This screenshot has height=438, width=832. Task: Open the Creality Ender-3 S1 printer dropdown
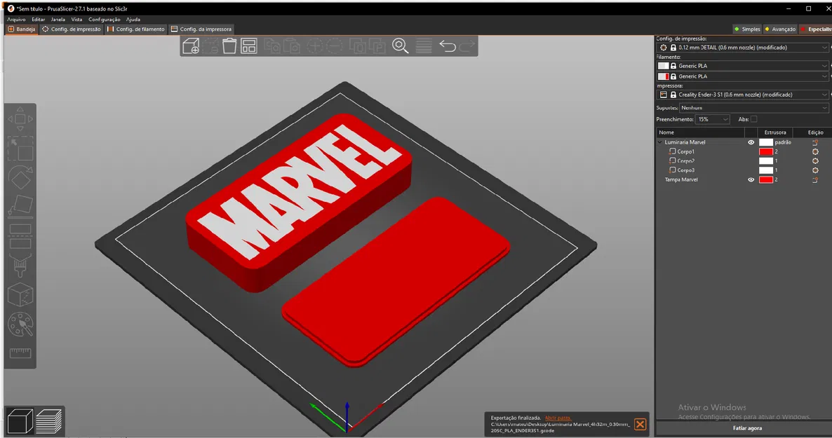(744, 94)
